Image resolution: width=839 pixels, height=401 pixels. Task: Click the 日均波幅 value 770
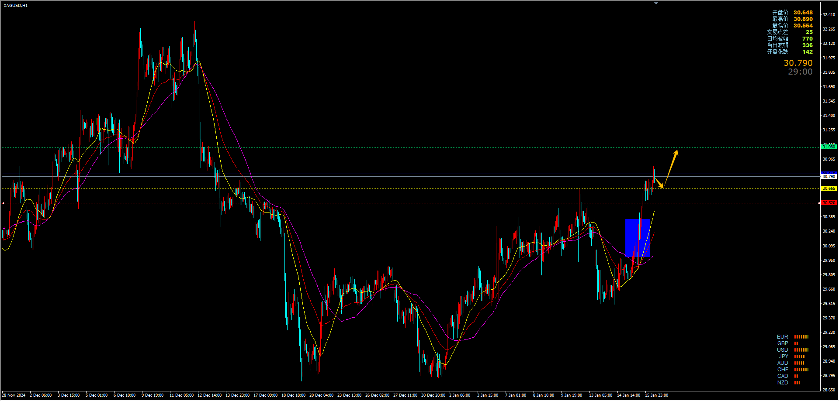pyautogui.click(x=808, y=39)
